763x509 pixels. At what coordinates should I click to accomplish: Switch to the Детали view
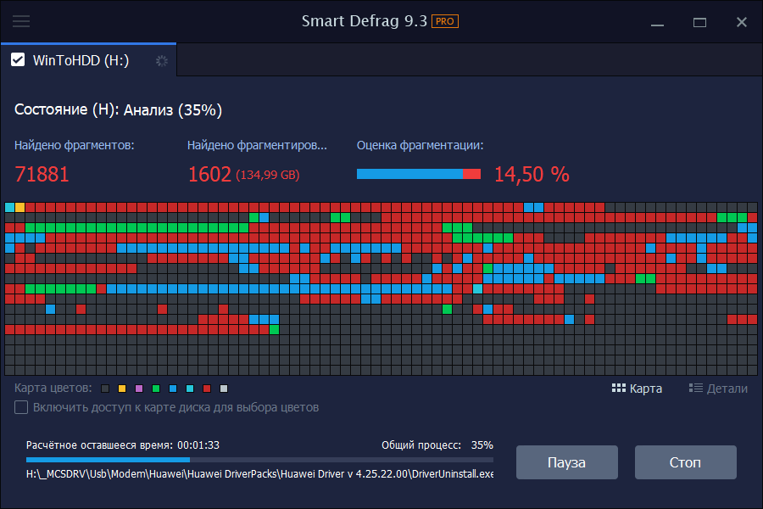pyautogui.click(x=718, y=389)
